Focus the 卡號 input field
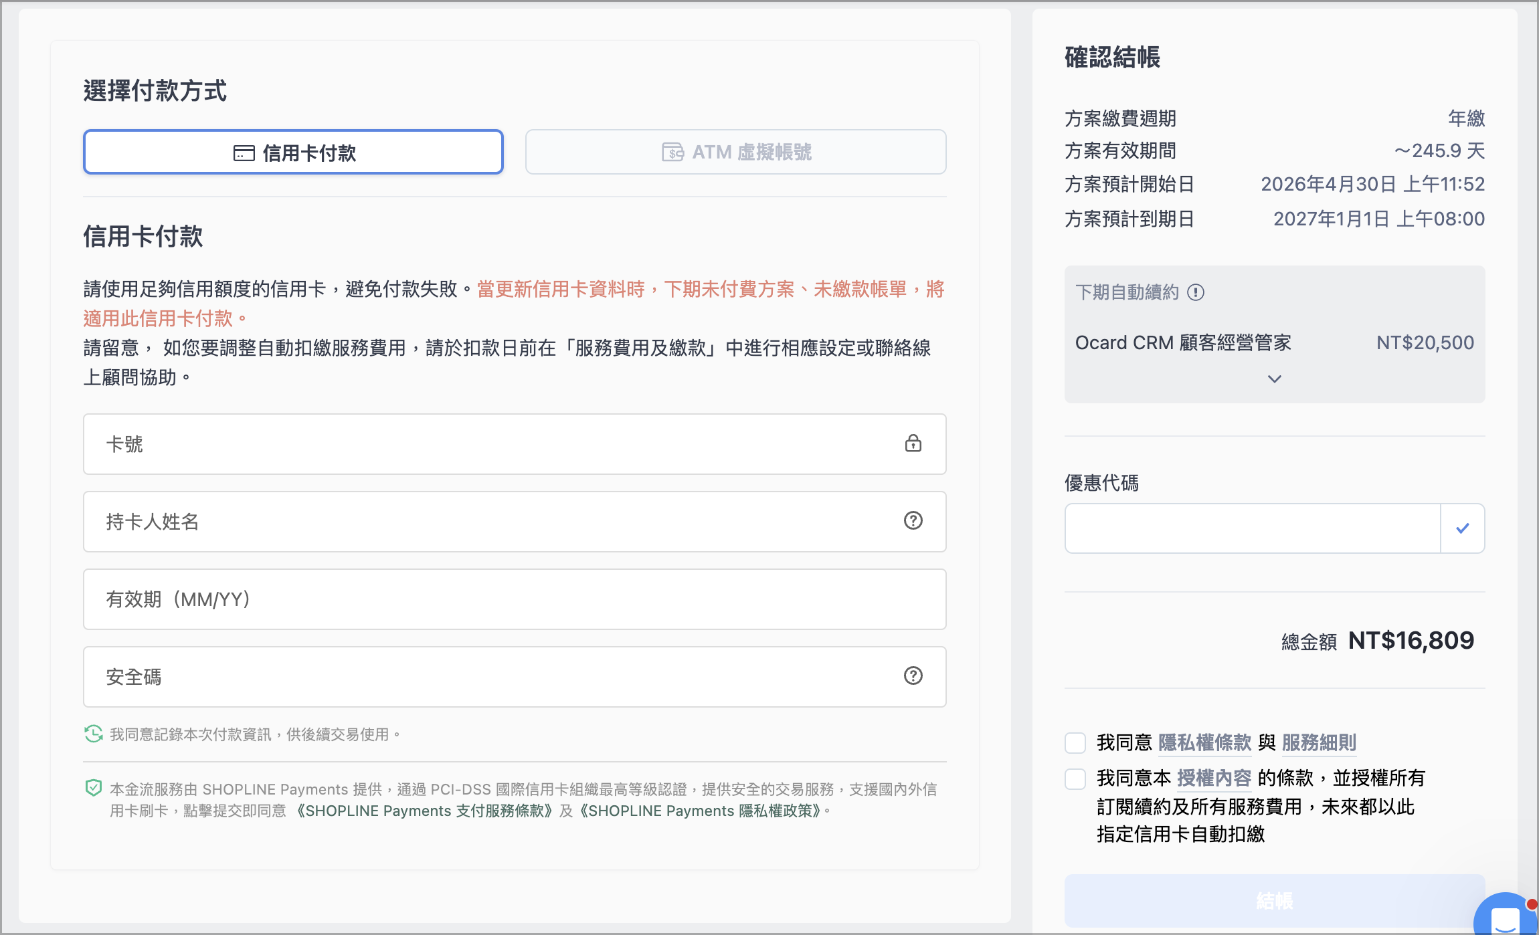Viewport: 1539px width, 935px height. [515, 444]
